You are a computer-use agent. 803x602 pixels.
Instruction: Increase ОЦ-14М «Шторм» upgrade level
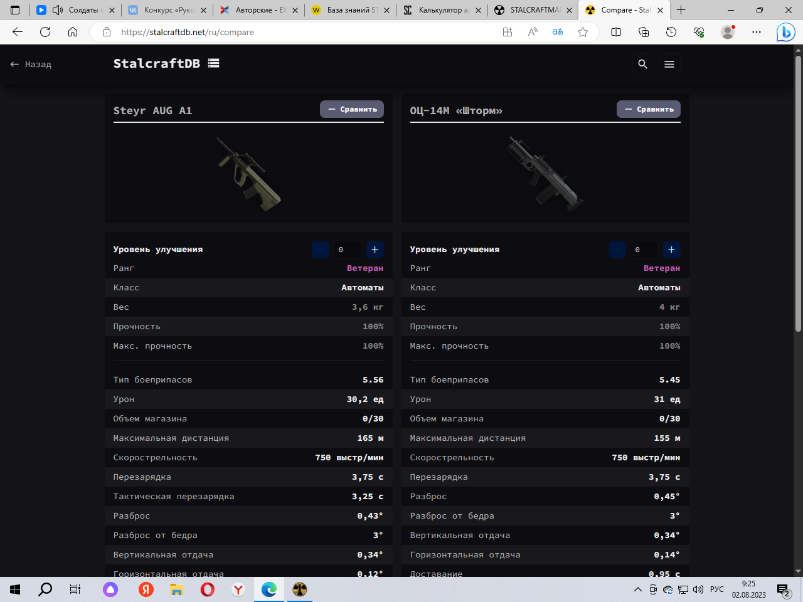(x=671, y=250)
